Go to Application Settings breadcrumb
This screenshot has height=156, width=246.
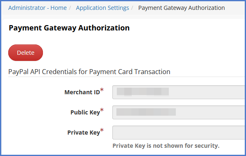click(x=102, y=8)
